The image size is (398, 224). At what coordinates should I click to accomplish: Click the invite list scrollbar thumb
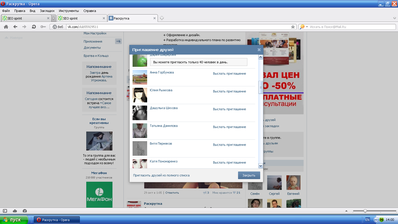(260, 87)
